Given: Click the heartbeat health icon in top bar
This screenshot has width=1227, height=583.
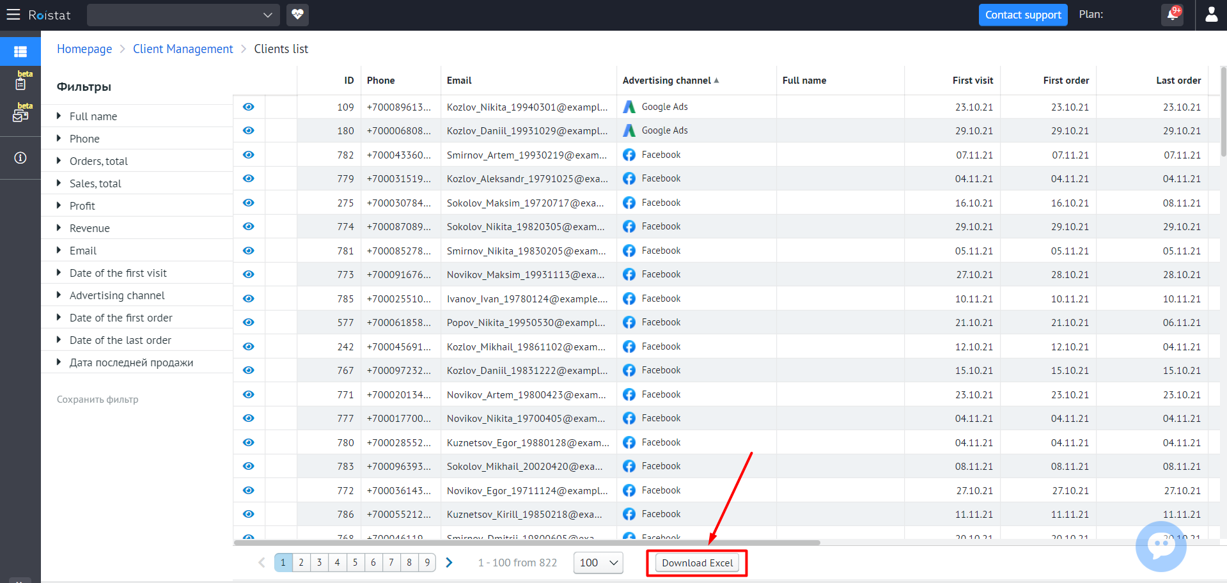Looking at the screenshot, I should (x=297, y=15).
